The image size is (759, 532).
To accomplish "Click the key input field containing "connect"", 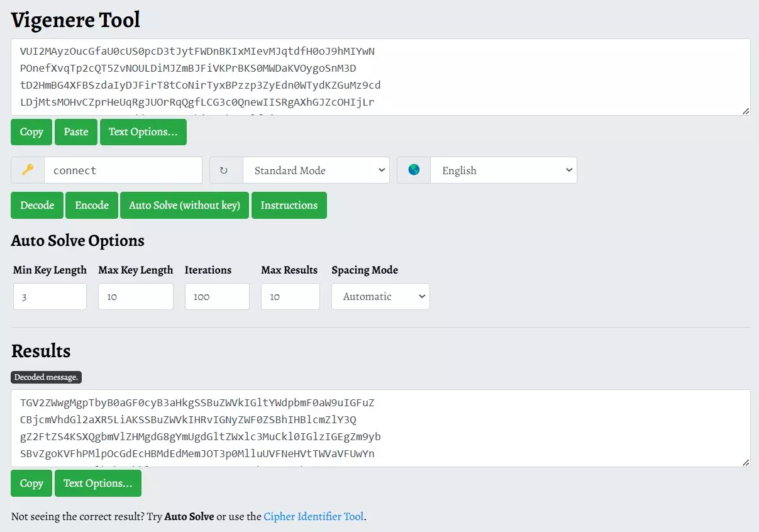I will click(x=123, y=170).
